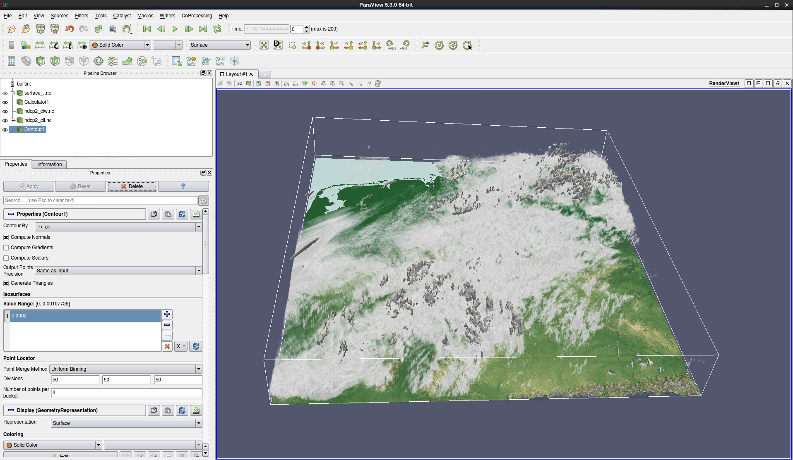Image resolution: width=793 pixels, height=460 pixels.
Task: Click the Reset Camera icon
Action: point(264,45)
